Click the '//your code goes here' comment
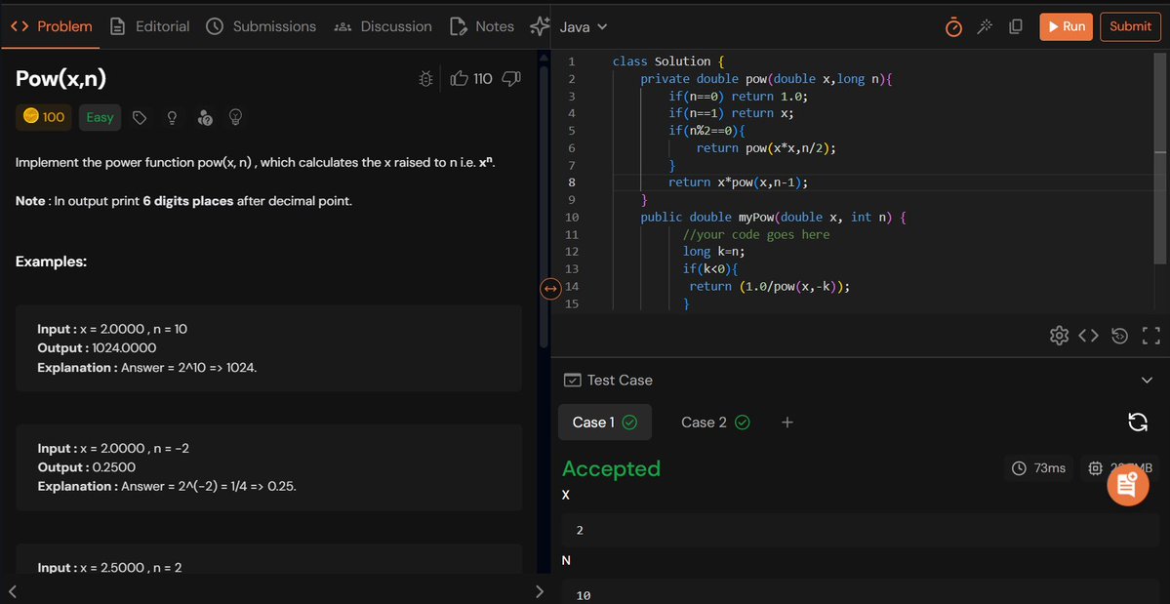 [756, 234]
